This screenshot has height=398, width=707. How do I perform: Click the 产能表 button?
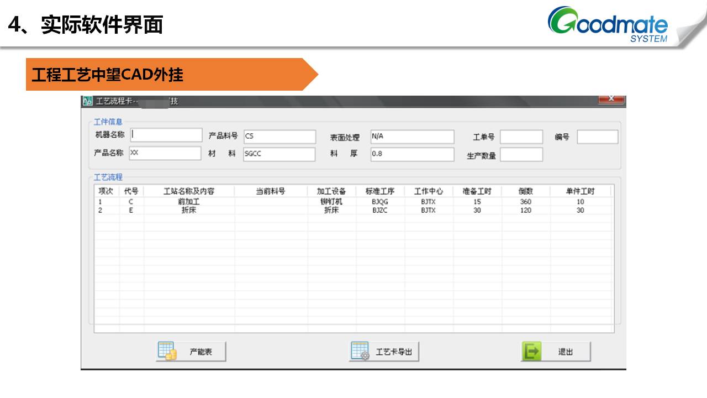point(191,352)
